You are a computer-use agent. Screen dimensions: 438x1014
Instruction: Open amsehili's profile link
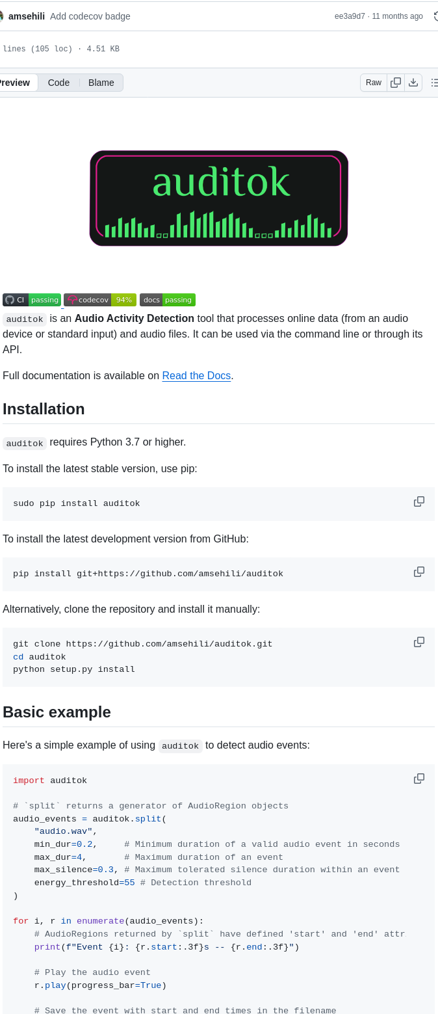coord(27,16)
